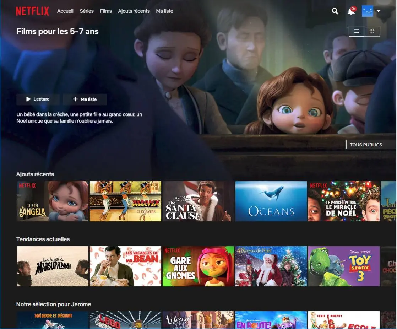Viewport: 397px width, 329px height.
Task: Open Moi, moche et méchant thumbnail
Action: pyautogui.click(x=53, y=320)
